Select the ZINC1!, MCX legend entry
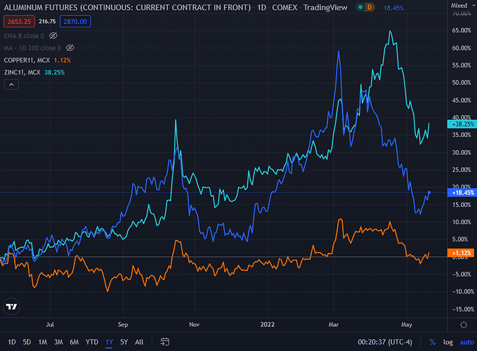The height and width of the screenshot is (351, 477). [22, 72]
